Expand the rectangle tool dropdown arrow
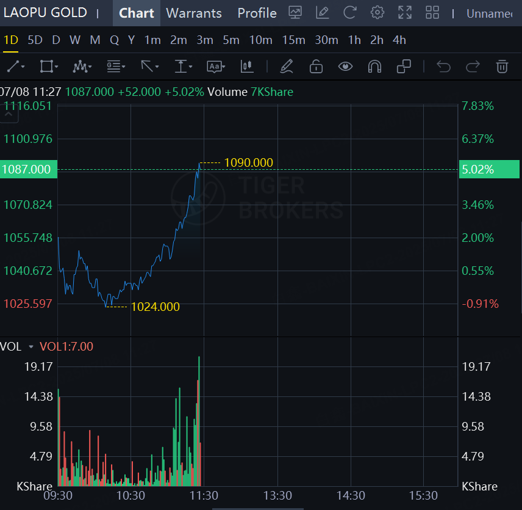522x510 pixels. [x=56, y=67]
